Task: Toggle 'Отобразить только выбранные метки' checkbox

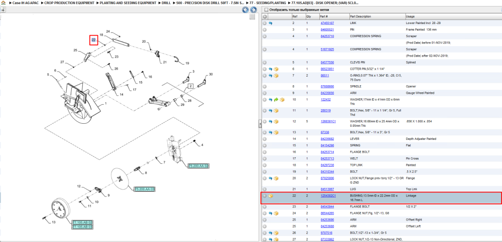Action: [266, 10]
